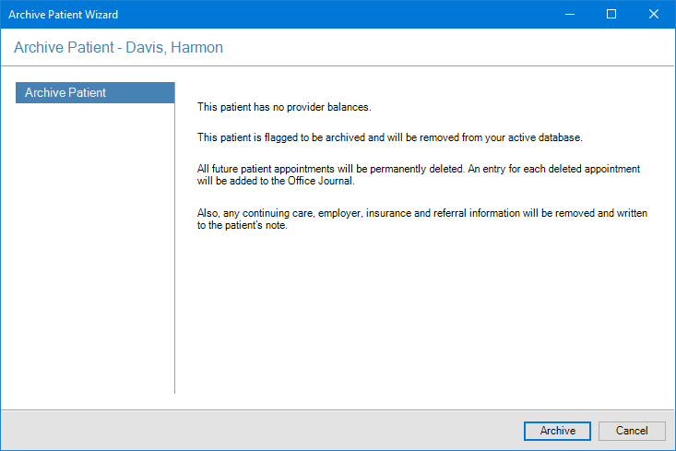This screenshot has height=451, width=676.
Task: Select the Archive Patient step in sidebar
Action: [95, 93]
